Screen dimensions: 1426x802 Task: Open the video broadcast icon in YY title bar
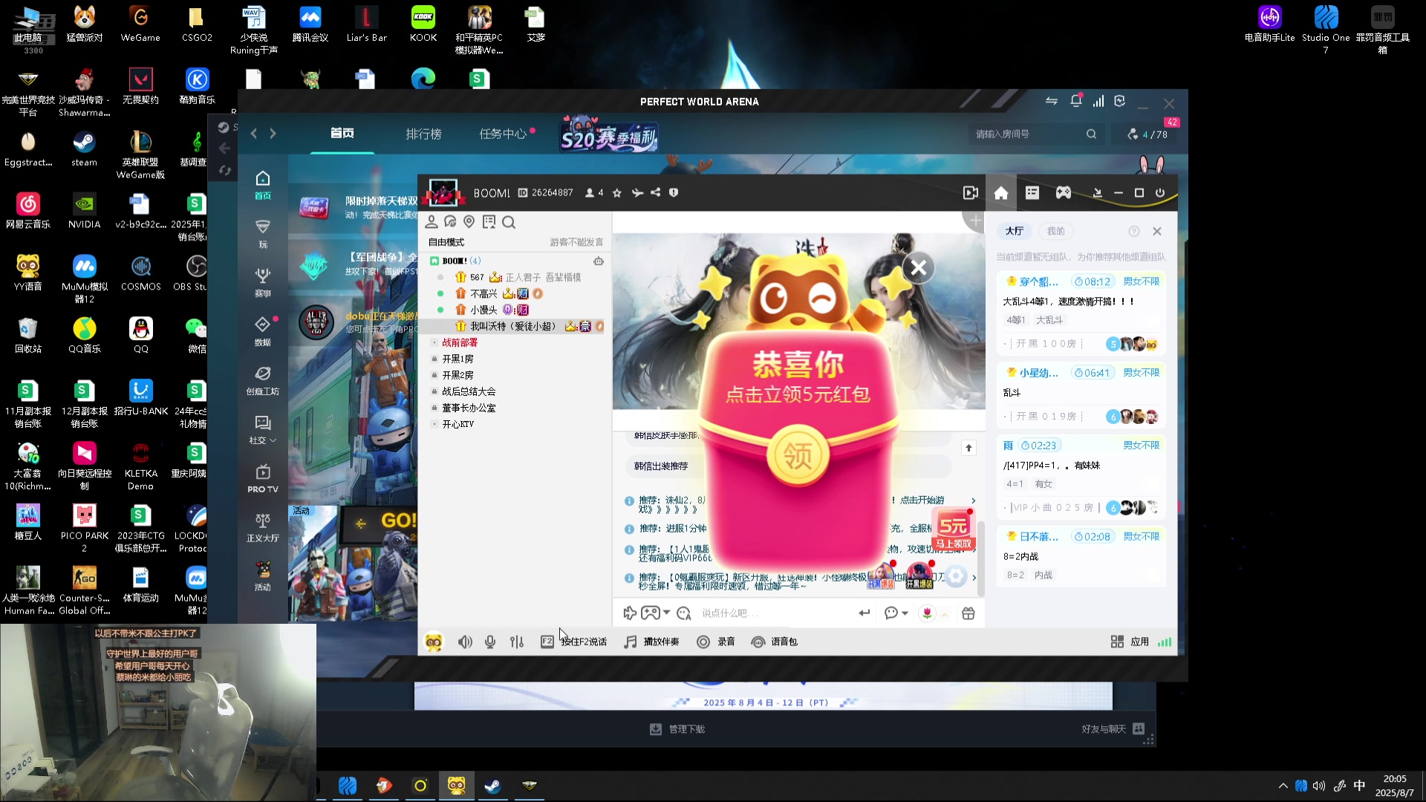(970, 193)
